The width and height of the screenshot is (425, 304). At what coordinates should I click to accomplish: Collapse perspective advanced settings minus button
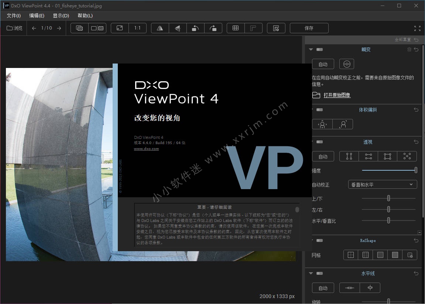[x=419, y=232]
